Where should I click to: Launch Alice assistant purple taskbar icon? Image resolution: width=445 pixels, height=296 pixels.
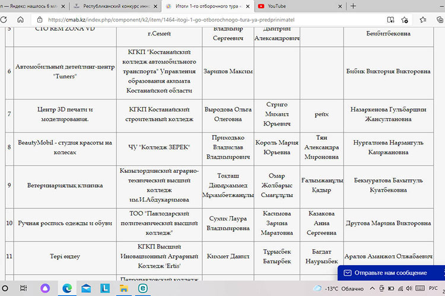click(45, 288)
